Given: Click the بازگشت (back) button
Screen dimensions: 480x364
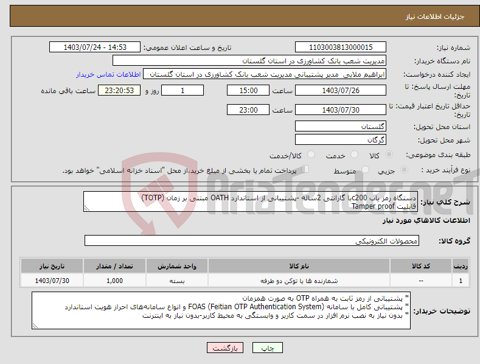Looking at the screenshot, I should click(225, 348).
